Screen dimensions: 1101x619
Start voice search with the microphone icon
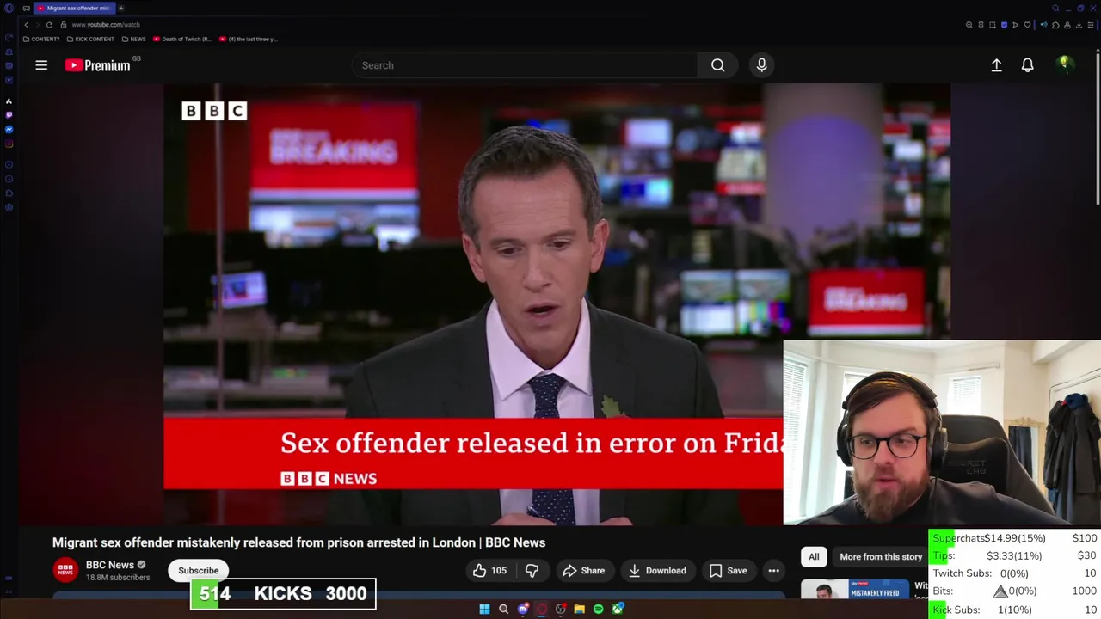(761, 65)
